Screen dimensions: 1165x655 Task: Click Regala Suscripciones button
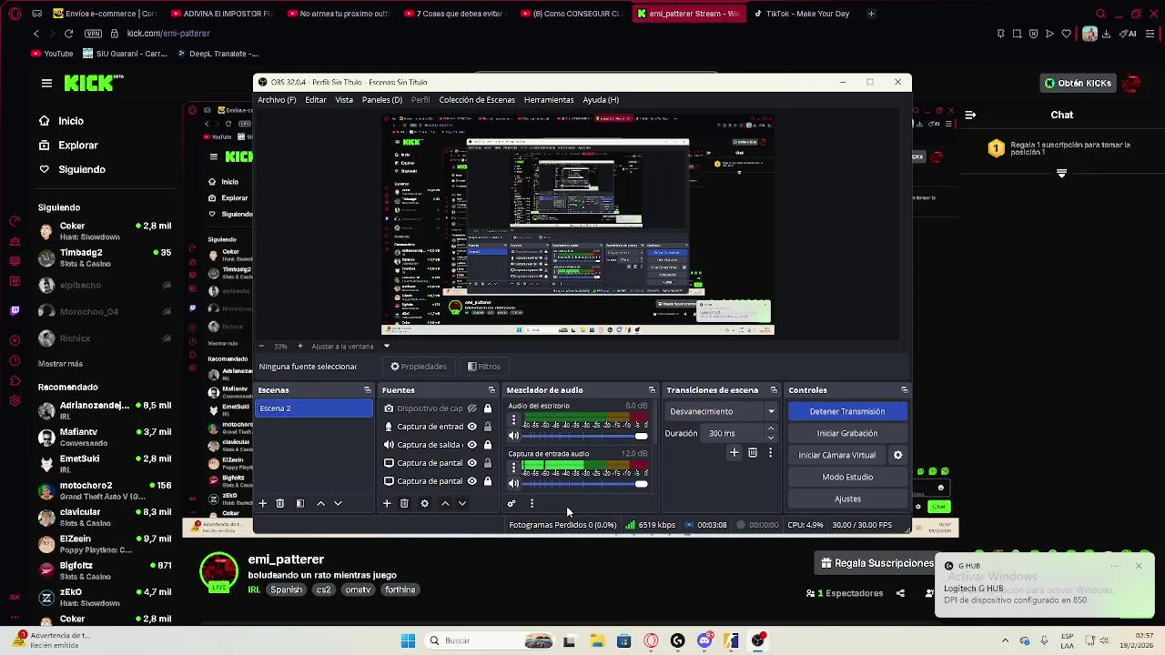pos(877,563)
